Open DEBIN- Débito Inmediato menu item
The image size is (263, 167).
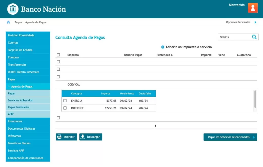point(28,72)
